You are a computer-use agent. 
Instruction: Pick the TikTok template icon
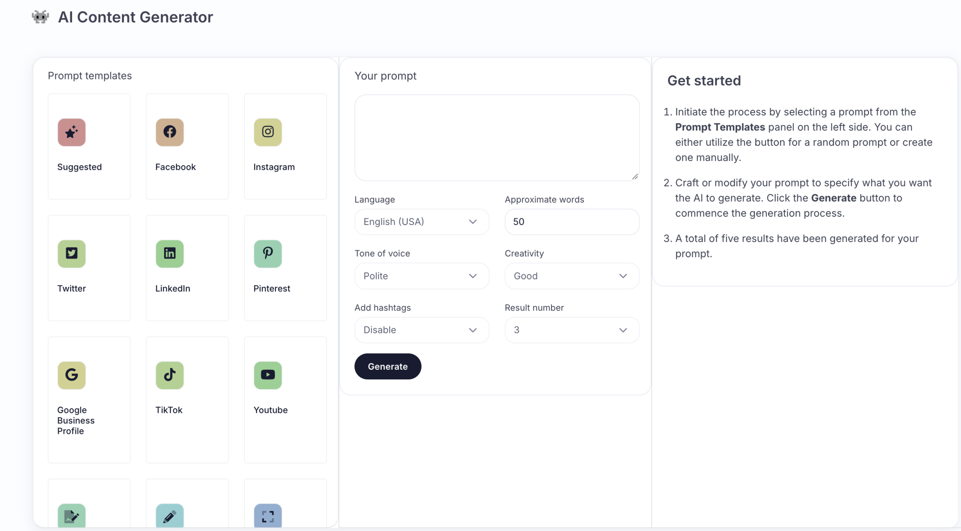coord(170,375)
